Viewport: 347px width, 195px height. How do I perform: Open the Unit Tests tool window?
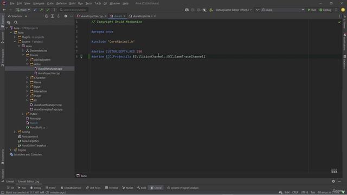(x=93, y=188)
